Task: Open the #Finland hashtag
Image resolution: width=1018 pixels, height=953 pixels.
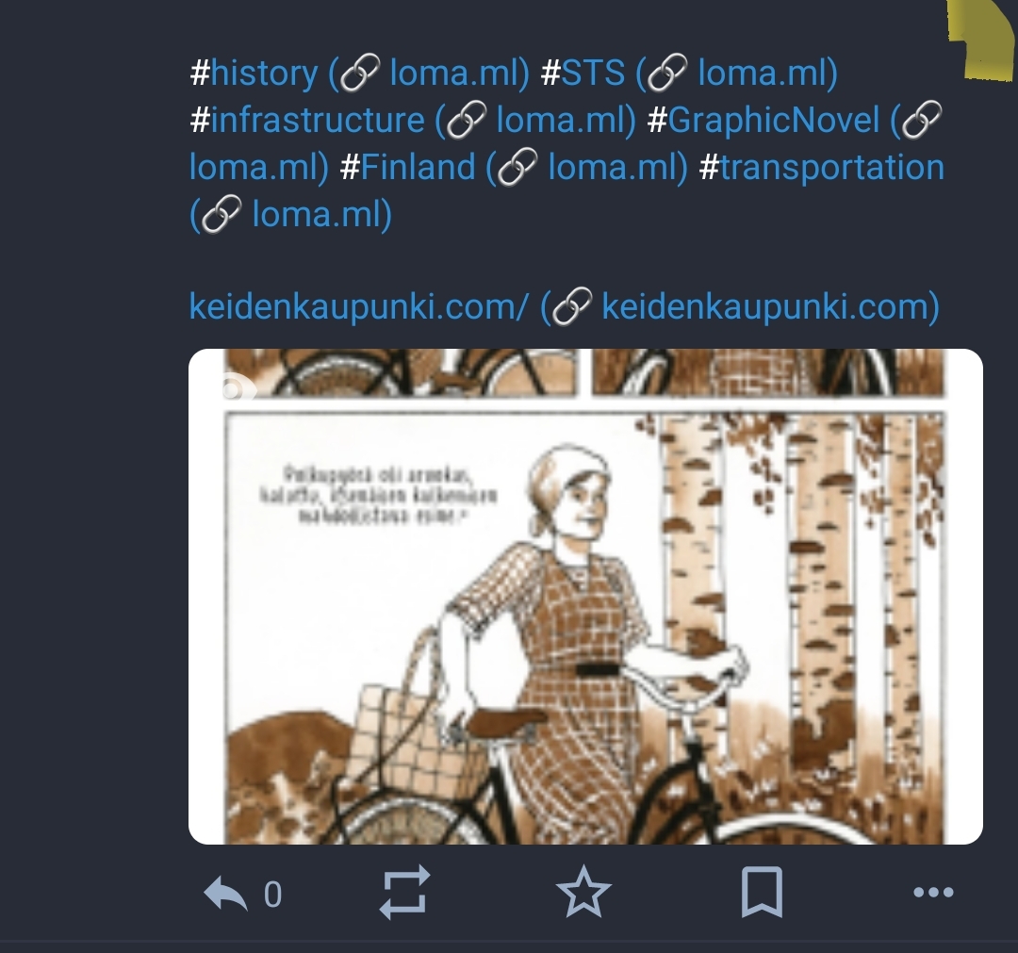Action: click(x=408, y=168)
